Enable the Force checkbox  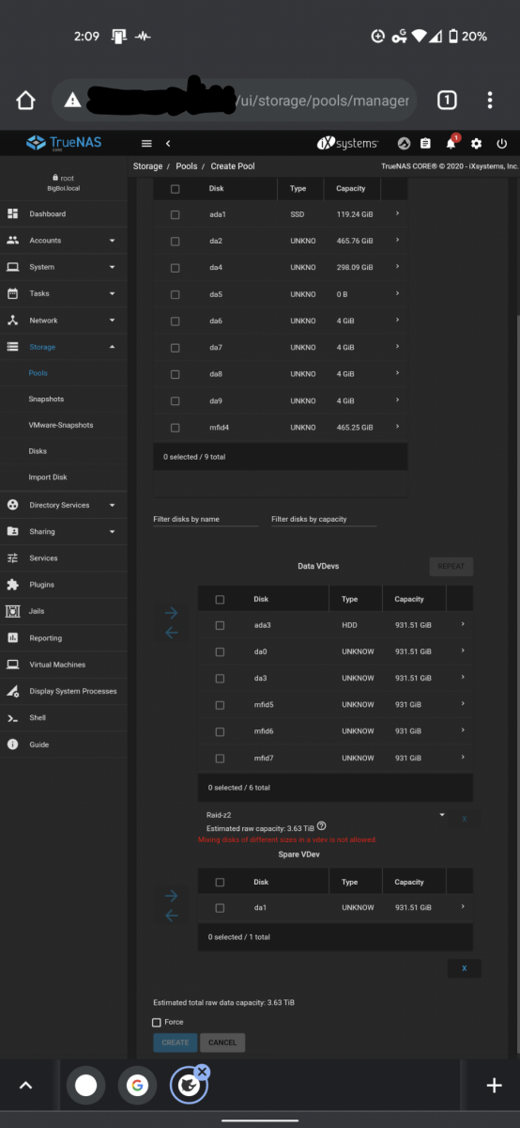(157, 1022)
